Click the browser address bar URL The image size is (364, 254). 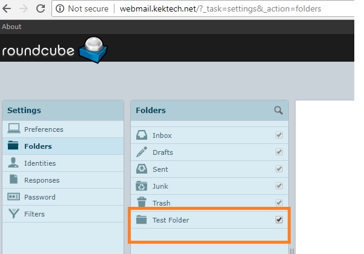(220, 9)
